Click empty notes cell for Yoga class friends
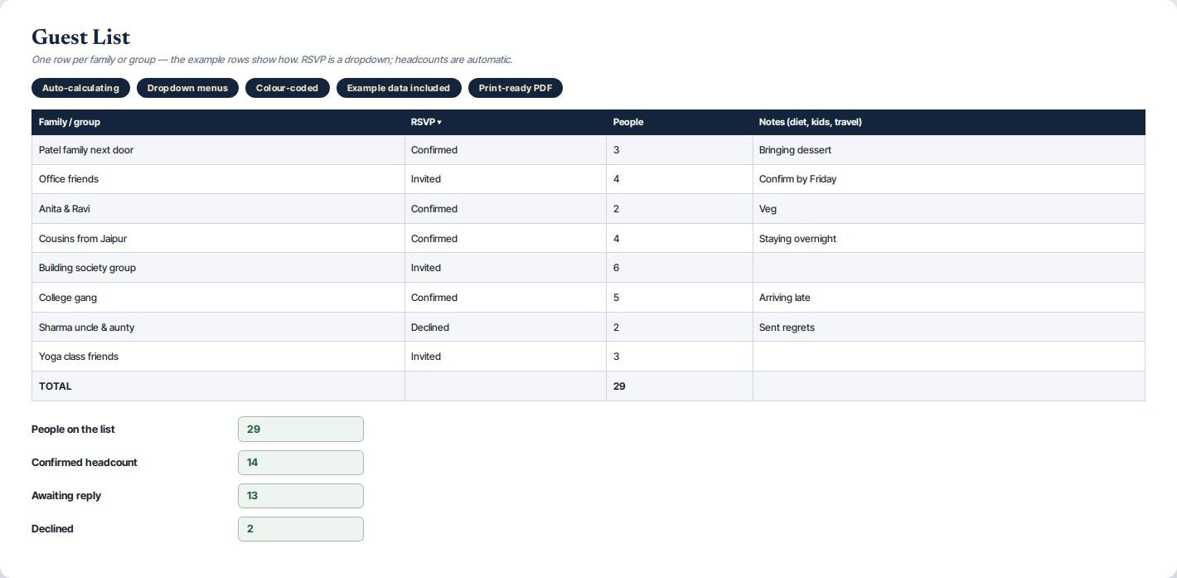 [949, 357]
